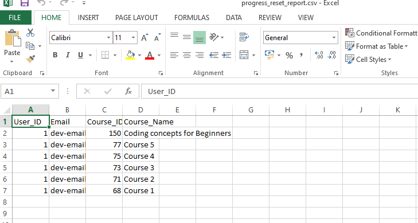The width and height of the screenshot is (418, 223).
Task: Apply accounting number format
Action: click(x=270, y=55)
